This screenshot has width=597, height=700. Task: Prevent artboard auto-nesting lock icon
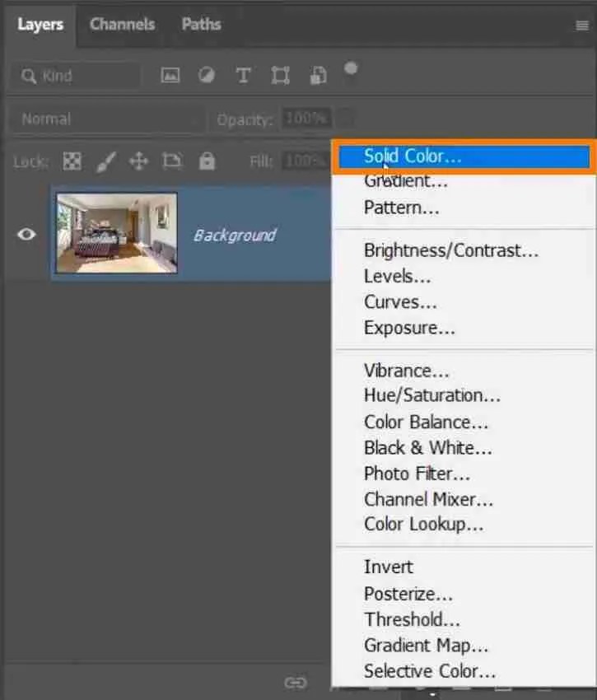pyautogui.click(x=172, y=161)
